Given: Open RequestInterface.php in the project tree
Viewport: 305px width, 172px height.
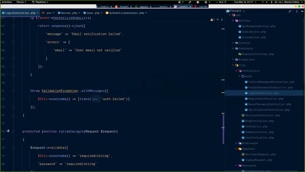Looking at the screenshot, I should click(256, 54).
